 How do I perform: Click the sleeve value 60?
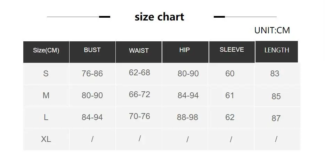click(x=230, y=74)
